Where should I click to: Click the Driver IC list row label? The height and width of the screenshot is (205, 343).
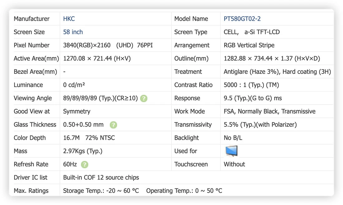point(31,178)
